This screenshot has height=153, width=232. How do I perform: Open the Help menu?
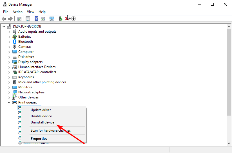pos(42,12)
